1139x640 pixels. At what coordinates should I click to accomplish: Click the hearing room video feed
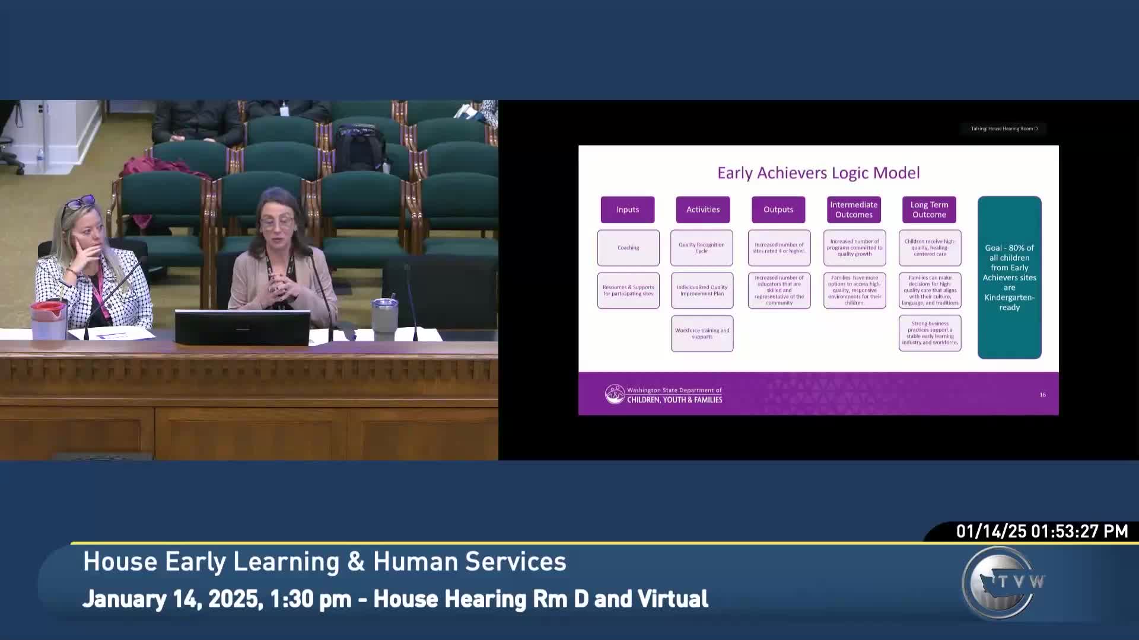coord(249,280)
